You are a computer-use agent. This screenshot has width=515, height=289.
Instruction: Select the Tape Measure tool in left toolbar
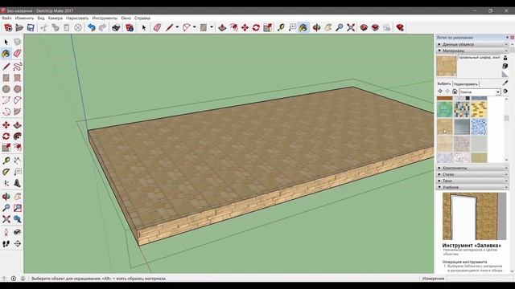pos(6,161)
